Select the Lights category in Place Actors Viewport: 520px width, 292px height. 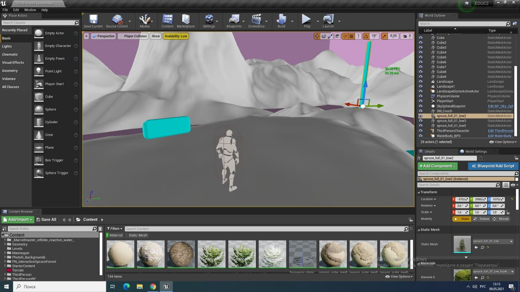[7, 46]
